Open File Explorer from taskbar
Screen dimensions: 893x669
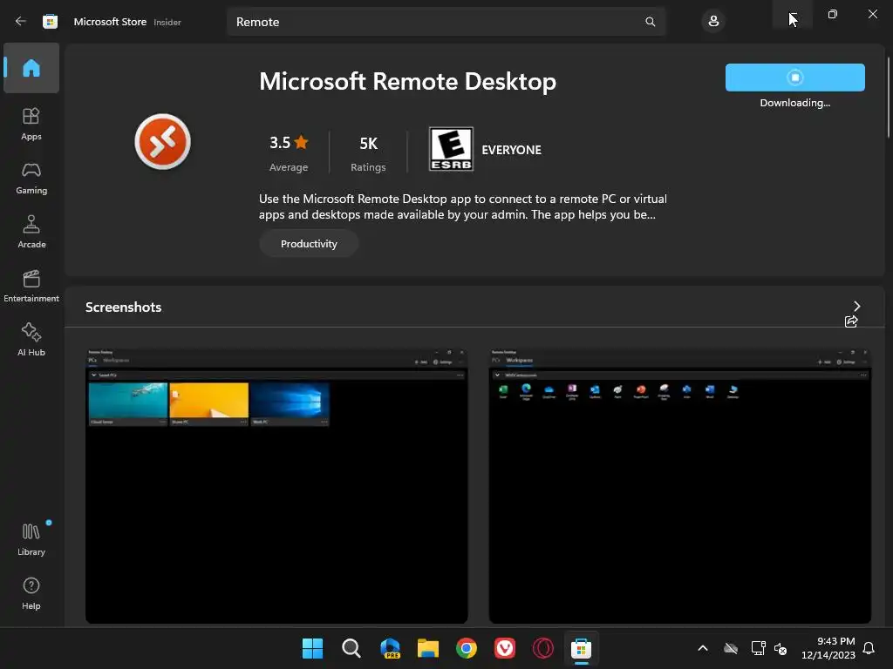(428, 648)
